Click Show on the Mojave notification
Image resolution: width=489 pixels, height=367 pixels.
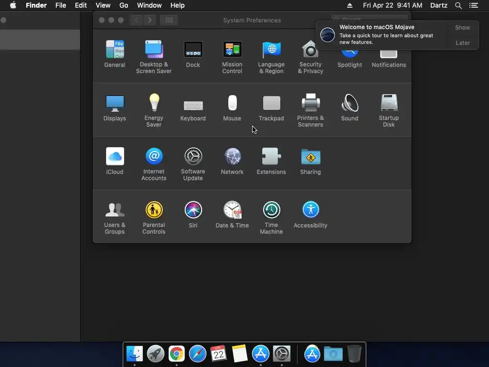[x=462, y=27]
